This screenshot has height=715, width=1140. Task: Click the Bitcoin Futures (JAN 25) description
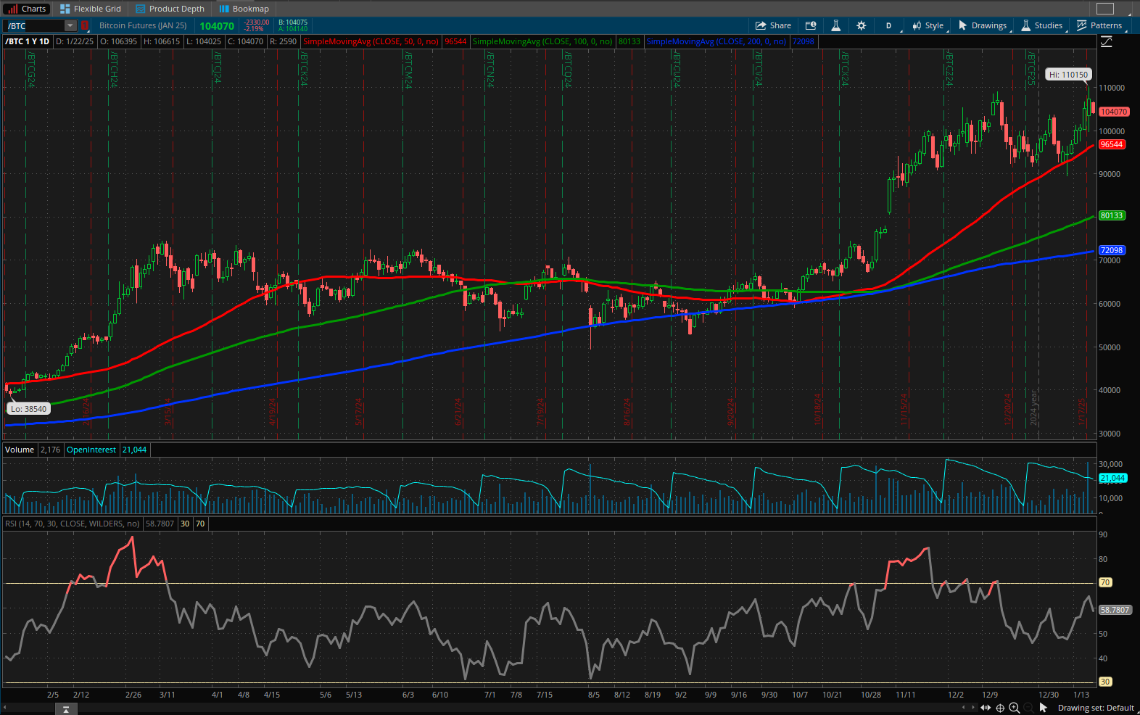pyautogui.click(x=143, y=25)
